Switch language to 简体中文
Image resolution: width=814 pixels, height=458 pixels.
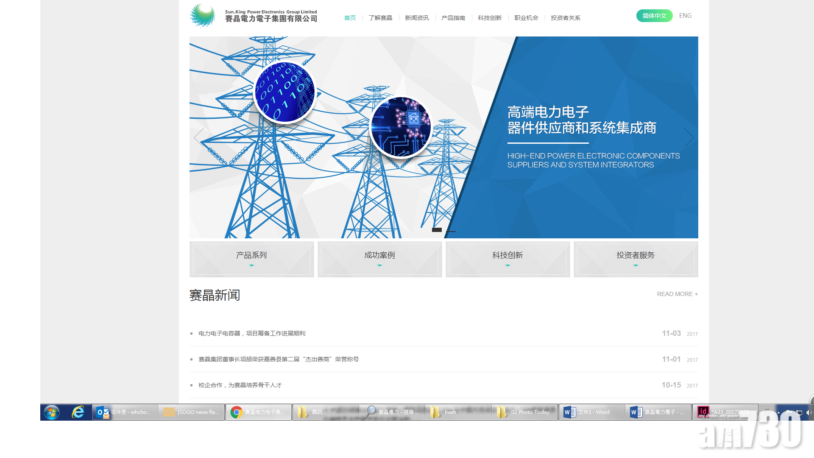(654, 15)
